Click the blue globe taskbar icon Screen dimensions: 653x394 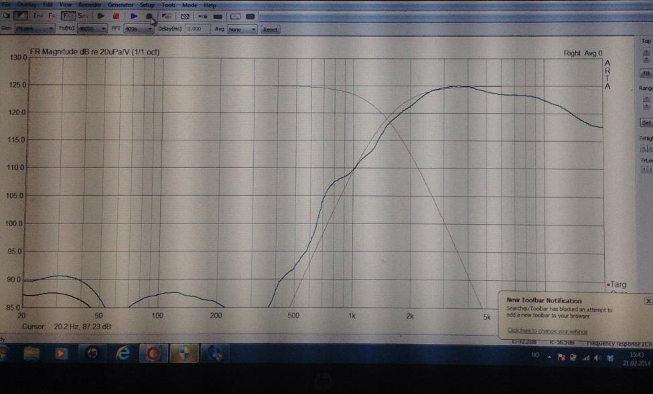pos(214,354)
